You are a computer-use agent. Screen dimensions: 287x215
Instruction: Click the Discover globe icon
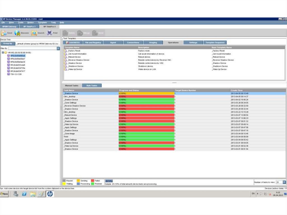[17, 33]
